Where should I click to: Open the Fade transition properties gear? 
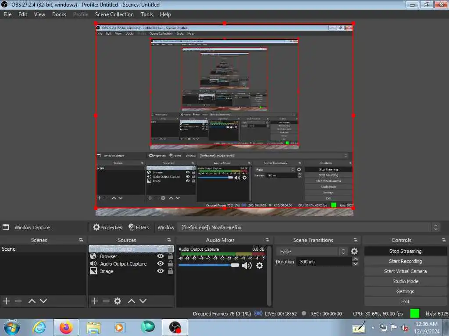tap(354, 251)
